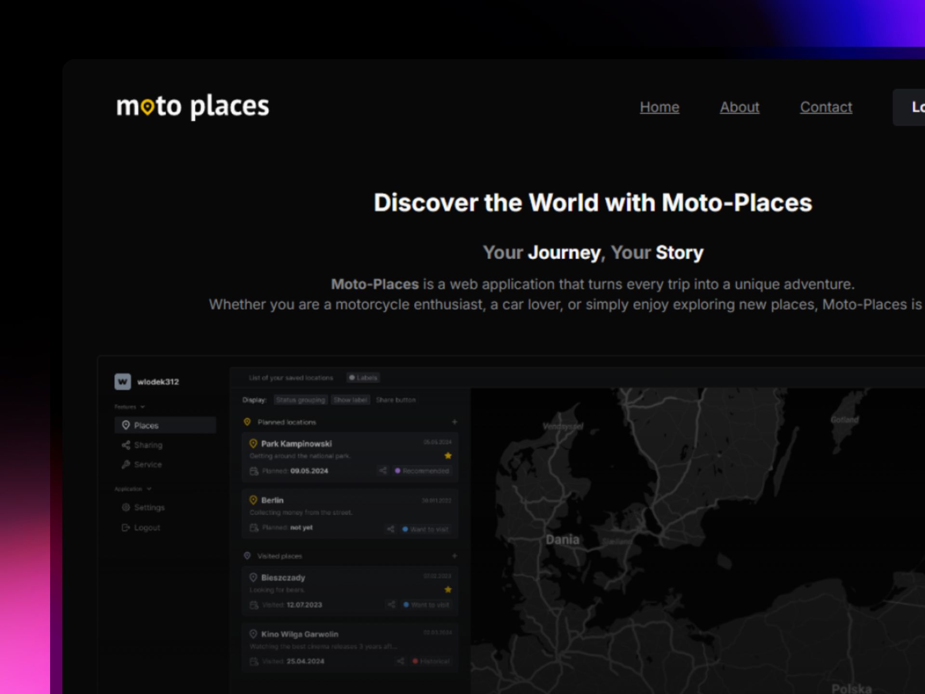The width and height of the screenshot is (925, 694).
Task: Click the Visited places pin icon
Action: [x=247, y=556]
